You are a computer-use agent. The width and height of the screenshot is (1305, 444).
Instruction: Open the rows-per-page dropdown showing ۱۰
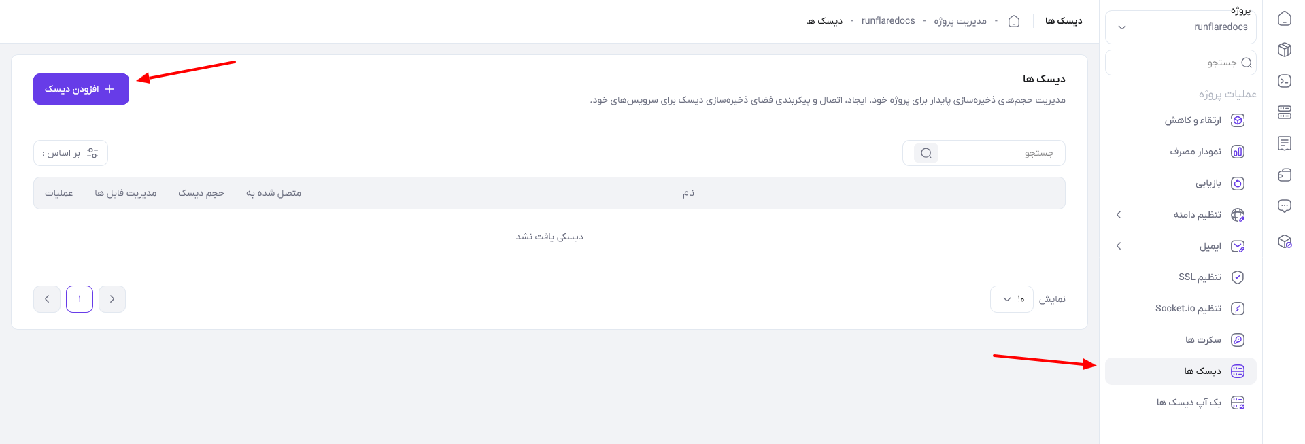click(1012, 299)
